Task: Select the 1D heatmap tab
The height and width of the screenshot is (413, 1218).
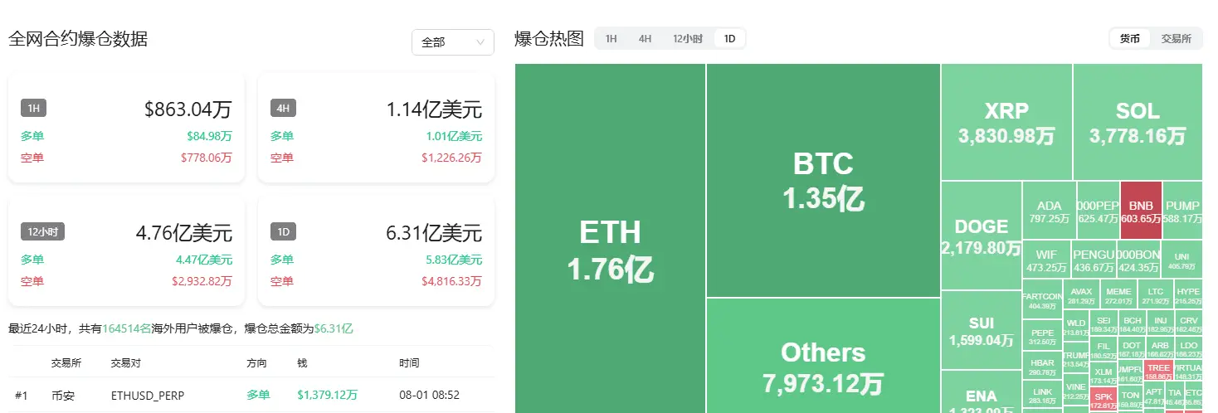Action: pos(729,39)
